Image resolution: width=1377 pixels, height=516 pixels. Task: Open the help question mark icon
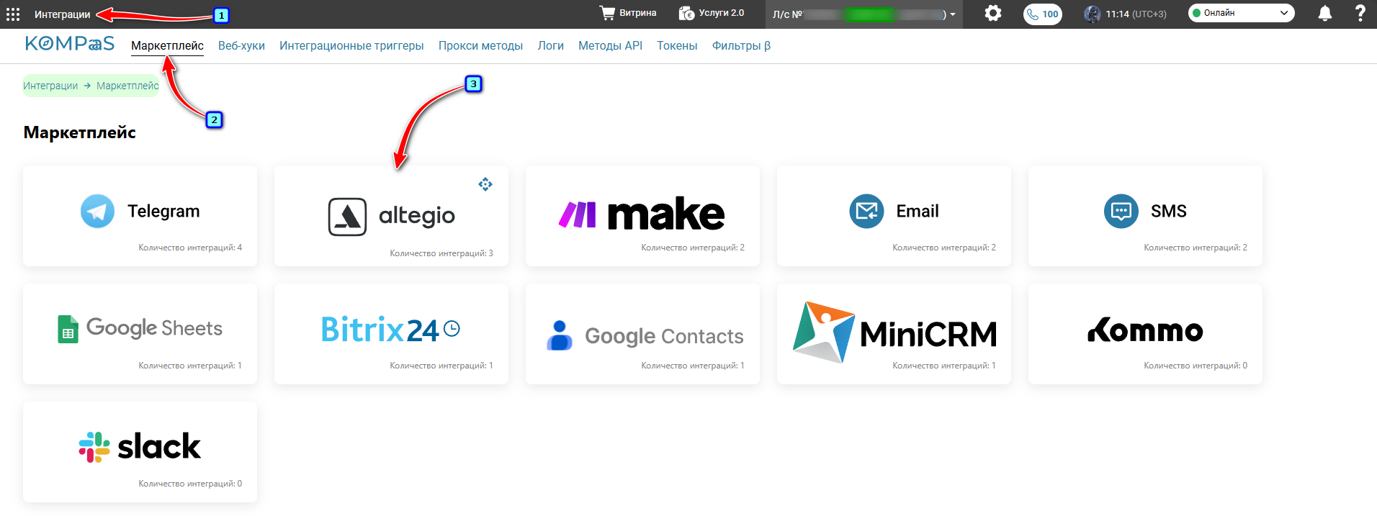pos(1360,14)
